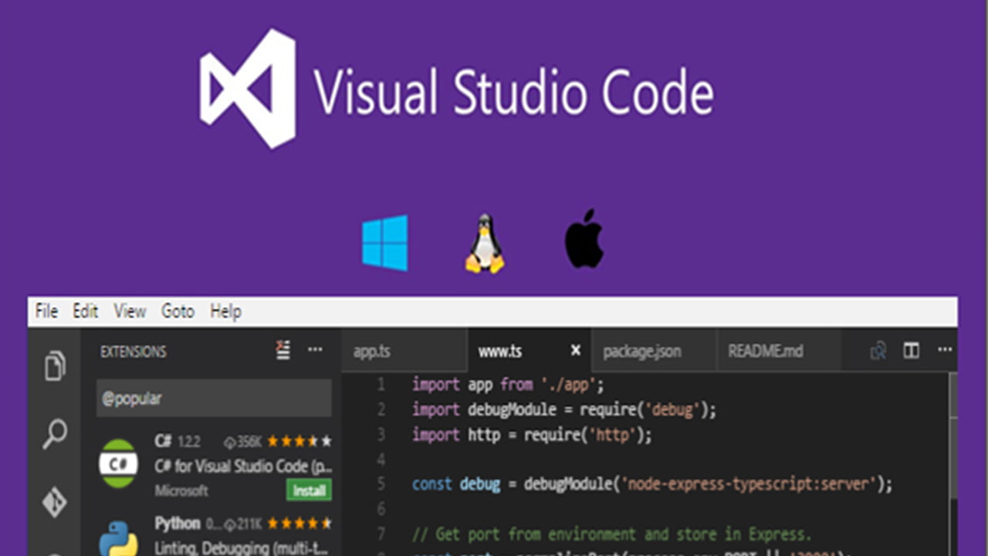Open the Explorer files icon in activity bar
Viewport: 988px width, 556px height.
[54, 365]
